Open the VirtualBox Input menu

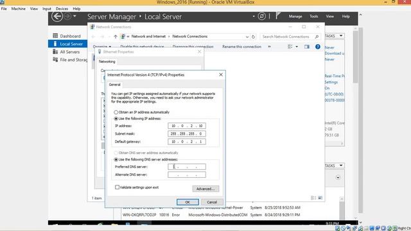(x=47, y=8)
